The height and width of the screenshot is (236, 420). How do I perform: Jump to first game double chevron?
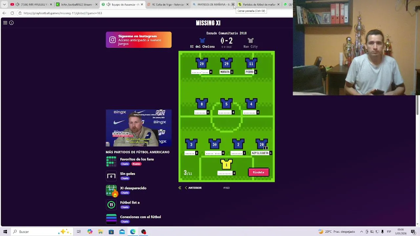click(x=180, y=188)
